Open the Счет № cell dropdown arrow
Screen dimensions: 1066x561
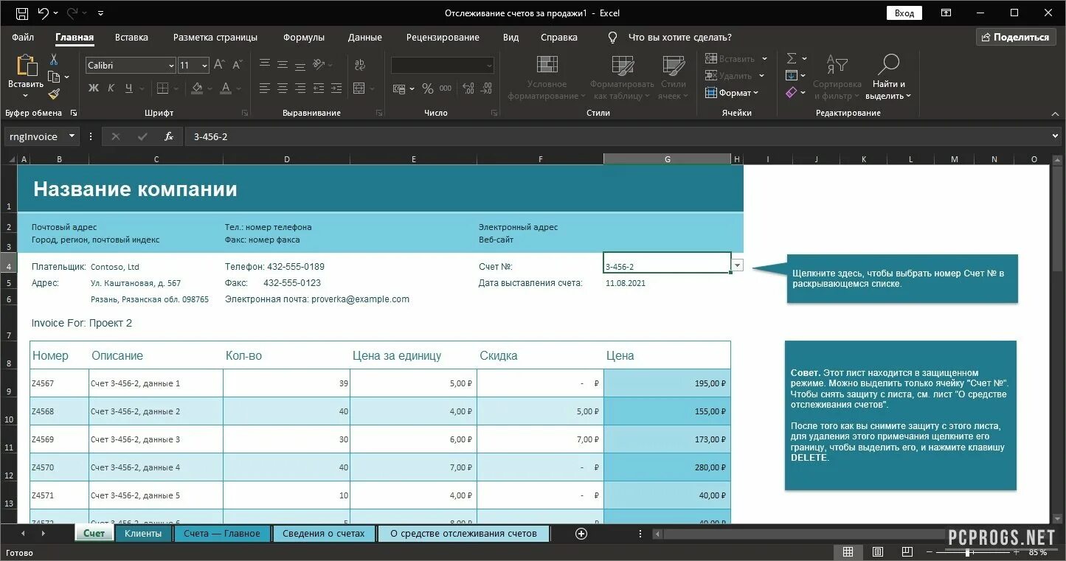tap(738, 265)
